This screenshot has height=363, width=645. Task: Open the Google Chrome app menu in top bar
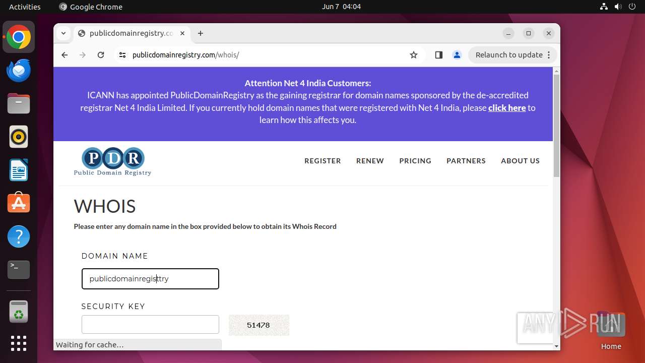91,7
